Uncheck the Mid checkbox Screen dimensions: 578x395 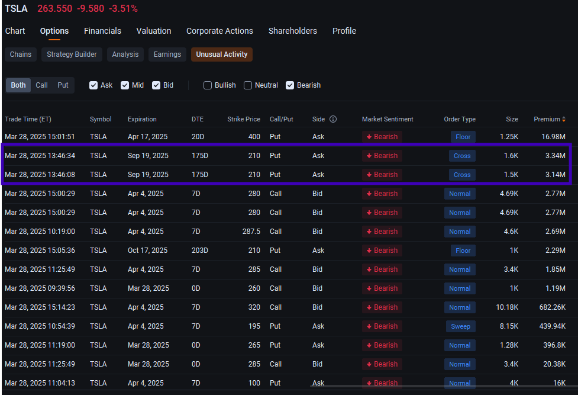(x=125, y=85)
